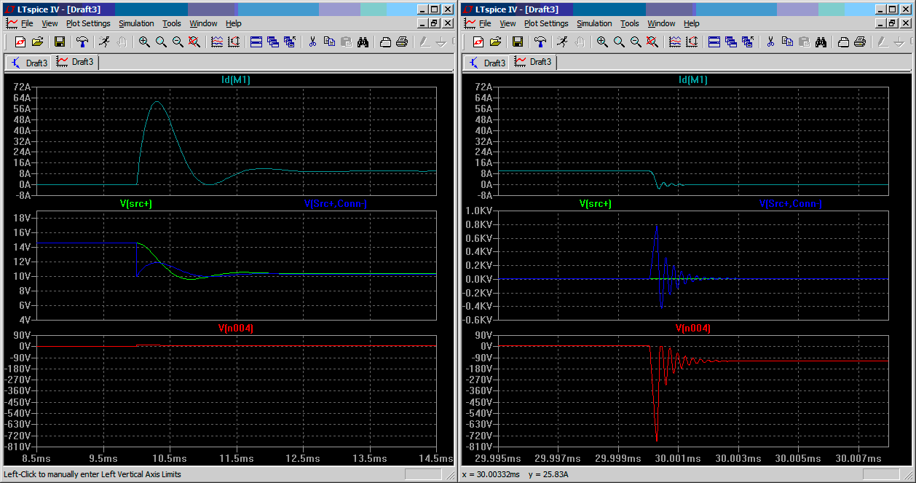Screen dimensions: 916x483
Task: Click scissors Cut icon in left window
Action: pyautogui.click(x=312, y=42)
